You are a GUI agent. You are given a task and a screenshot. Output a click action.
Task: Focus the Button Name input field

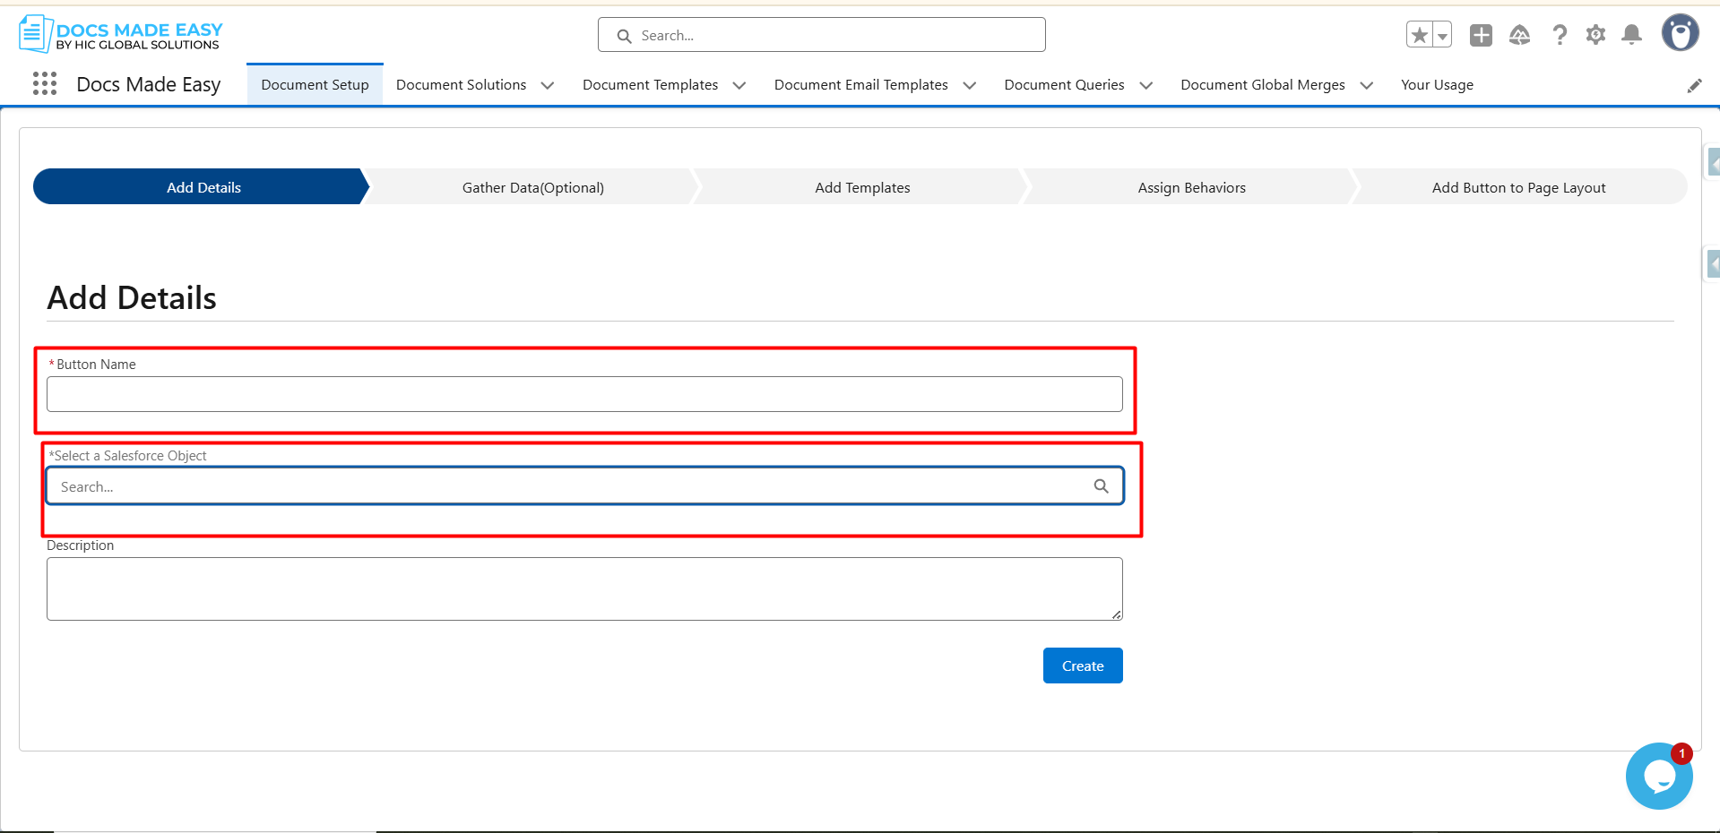pyautogui.click(x=584, y=394)
